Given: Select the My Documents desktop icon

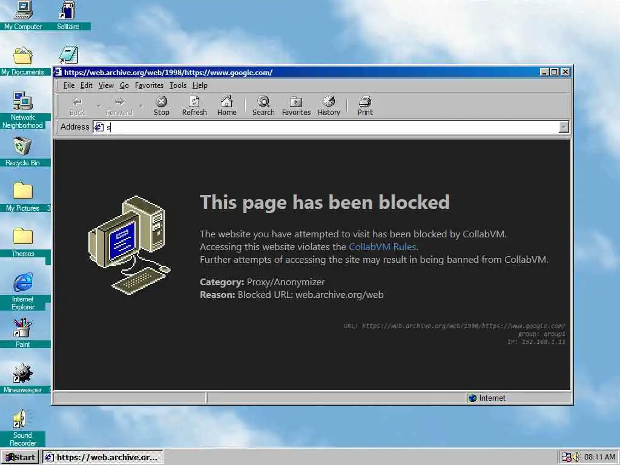Looking at the screenshot, I should [x=22, y=61].
